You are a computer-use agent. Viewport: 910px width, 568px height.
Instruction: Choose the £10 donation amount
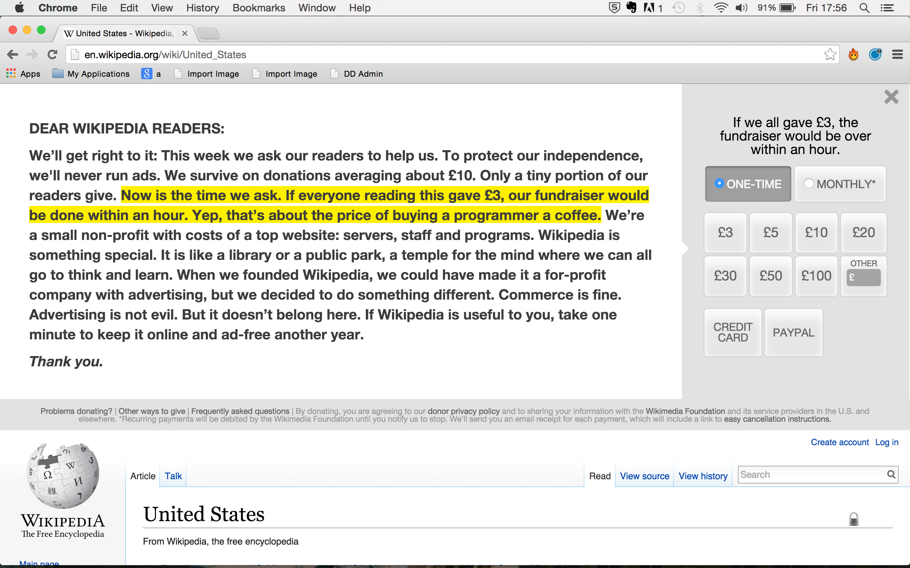(817, 233)
